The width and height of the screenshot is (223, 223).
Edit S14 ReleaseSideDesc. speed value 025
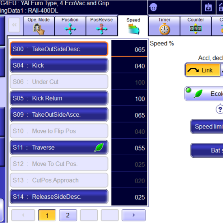tap(129, 197)
